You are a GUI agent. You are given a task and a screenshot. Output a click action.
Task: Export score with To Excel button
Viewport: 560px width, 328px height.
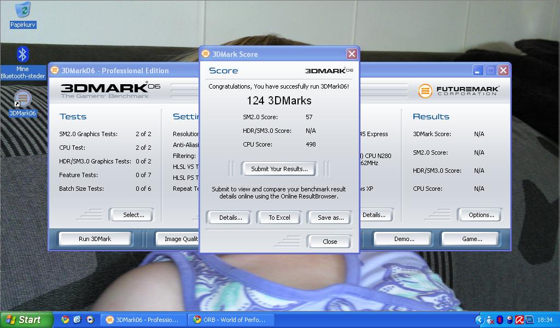(279, 218)
